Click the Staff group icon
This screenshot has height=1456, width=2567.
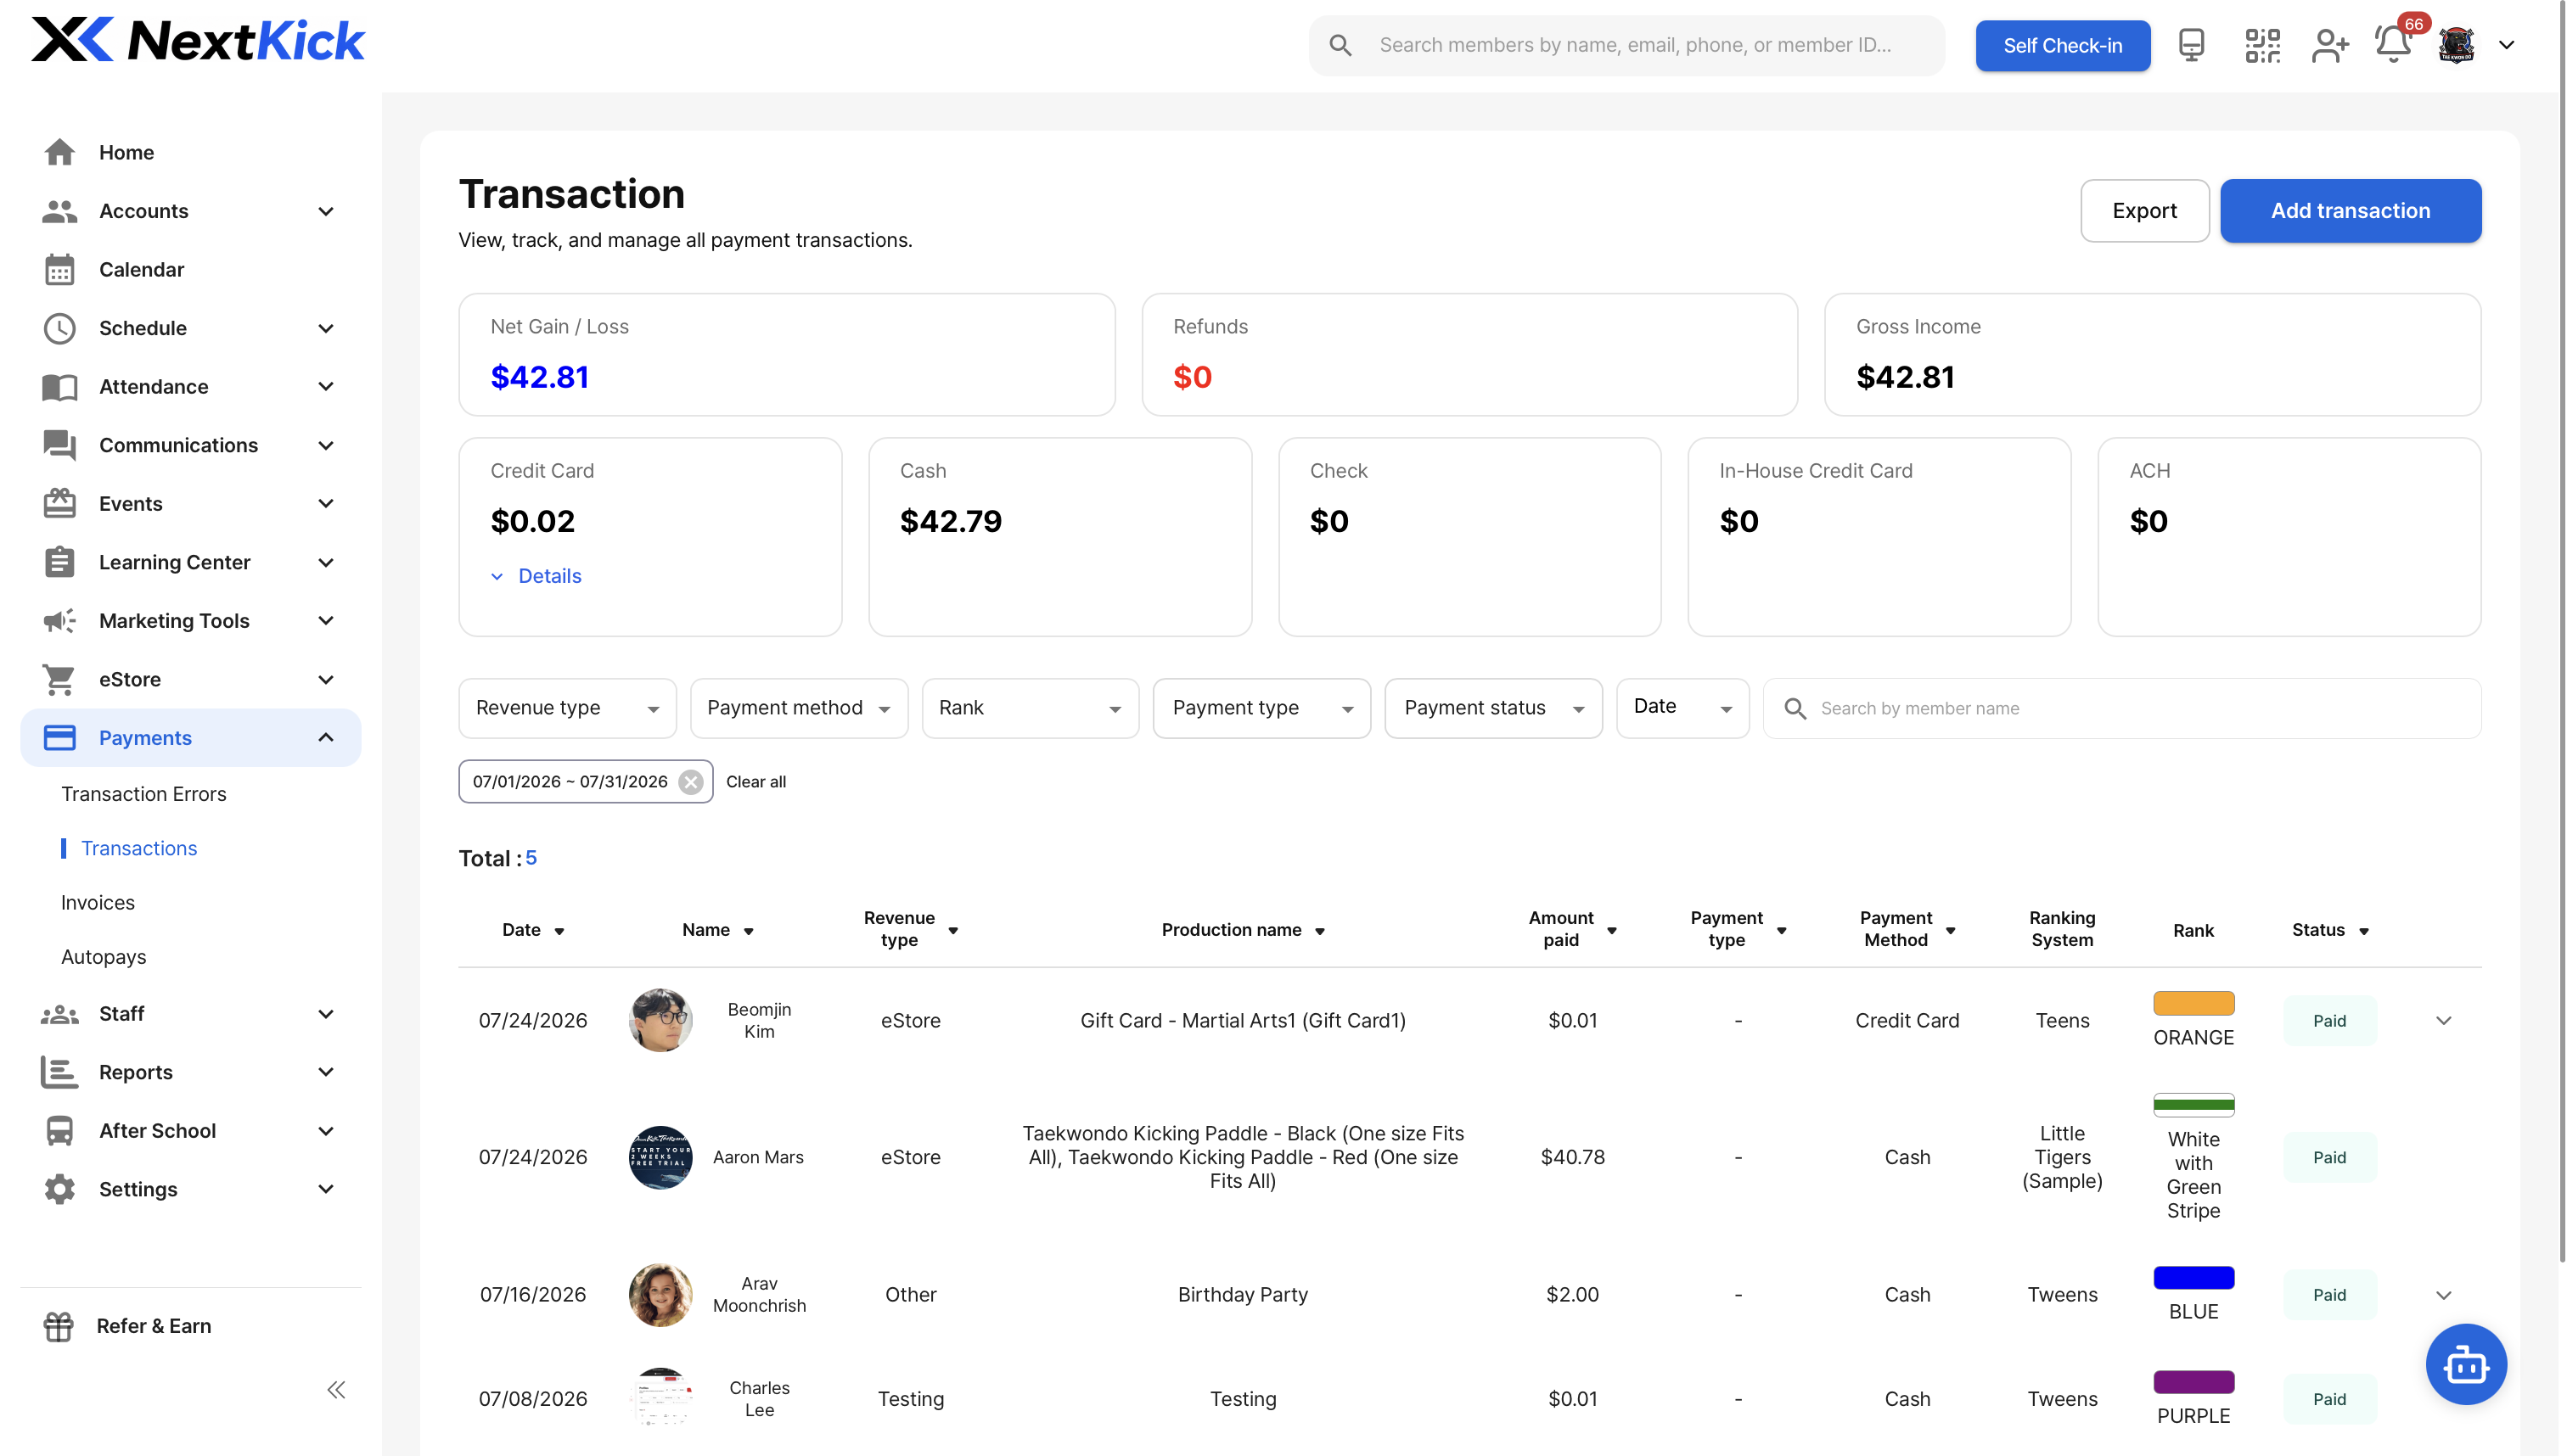pyautogui.click(x=59, y=1013)
